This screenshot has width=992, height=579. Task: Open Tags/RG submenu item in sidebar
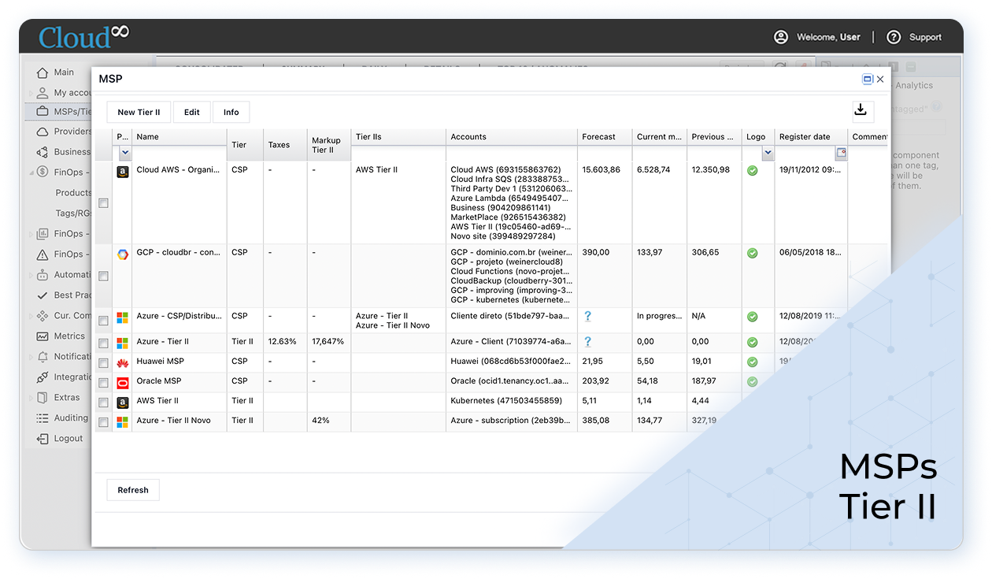73,213
